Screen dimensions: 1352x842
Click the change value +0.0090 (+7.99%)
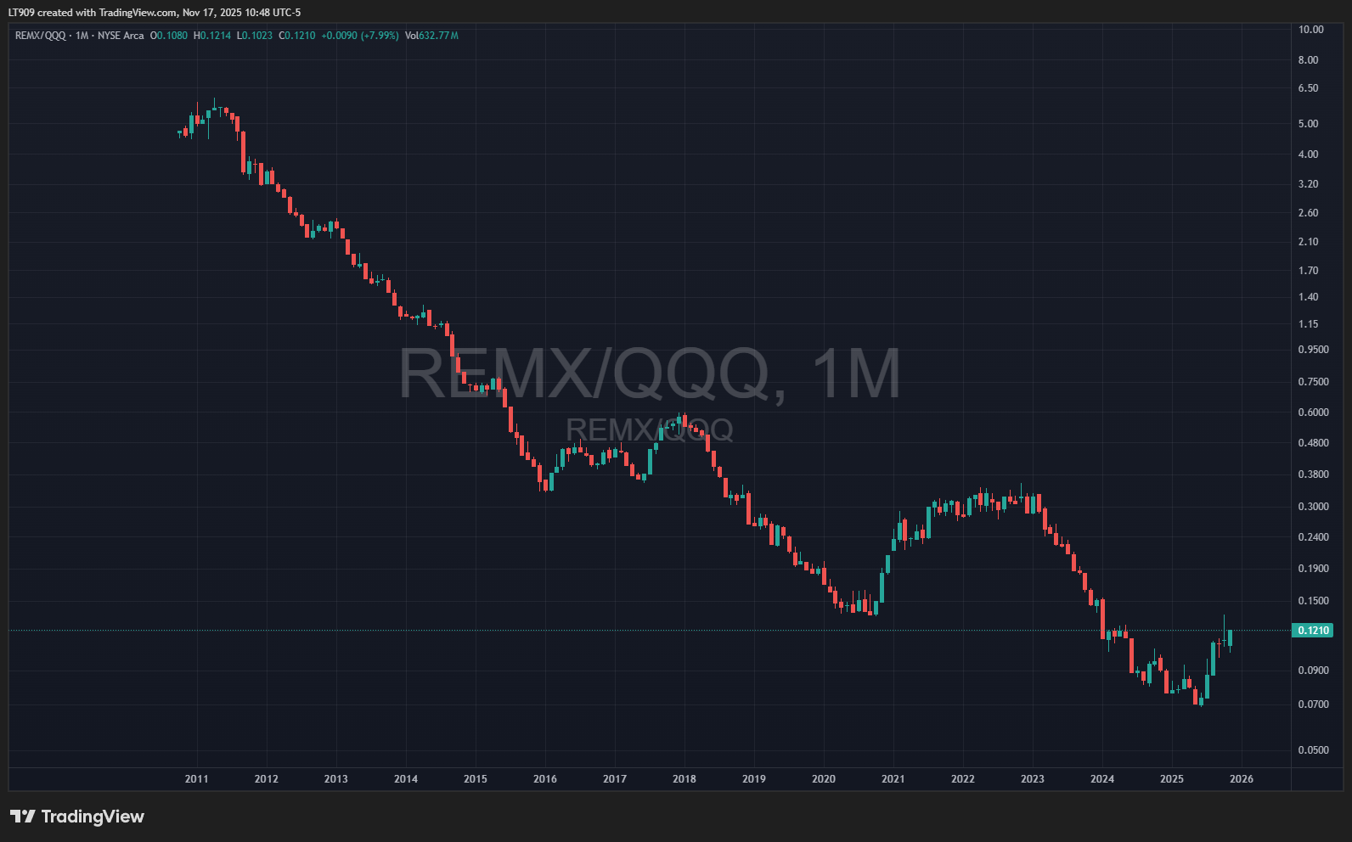tap(360, 36)
